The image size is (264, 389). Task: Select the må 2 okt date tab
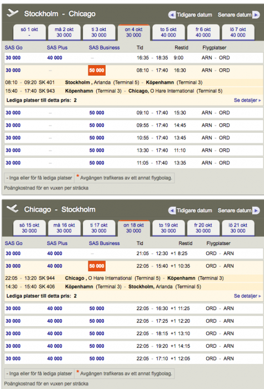(64, 32)
